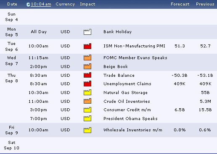Click the white Bank Holiday impact icon
The width and height of the screenshot is (217, 154).
click(87, 32)
